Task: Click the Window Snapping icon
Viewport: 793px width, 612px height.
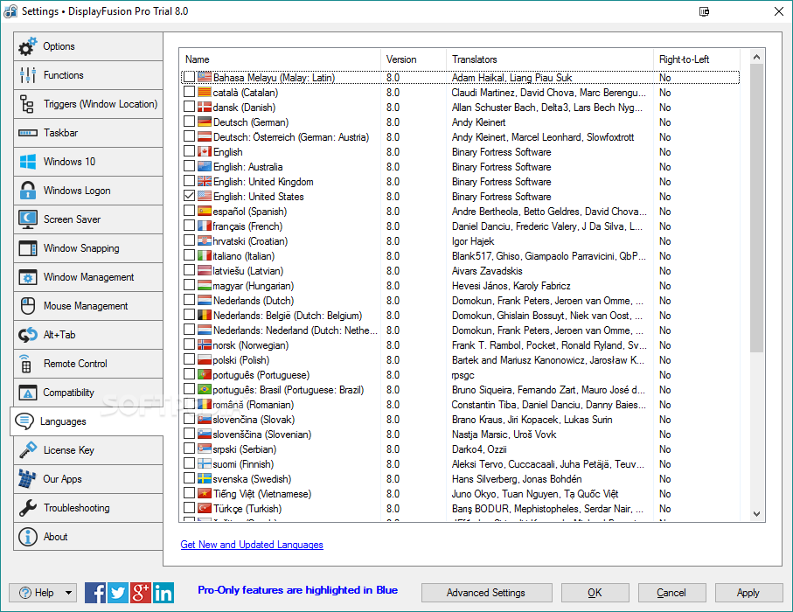Action: coord(27,248)
